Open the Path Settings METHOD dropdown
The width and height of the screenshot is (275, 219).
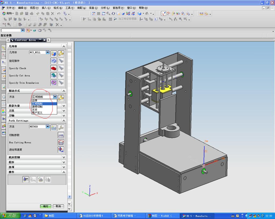(48, 127)
